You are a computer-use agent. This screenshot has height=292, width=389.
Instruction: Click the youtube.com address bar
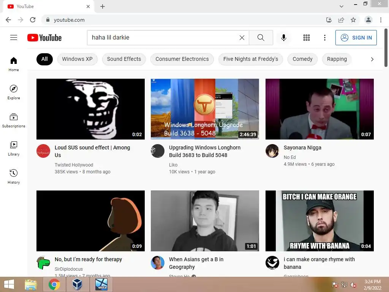click(x=183, y=20)
